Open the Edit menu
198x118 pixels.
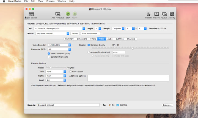pyautogui.click(x=33, y=1)
